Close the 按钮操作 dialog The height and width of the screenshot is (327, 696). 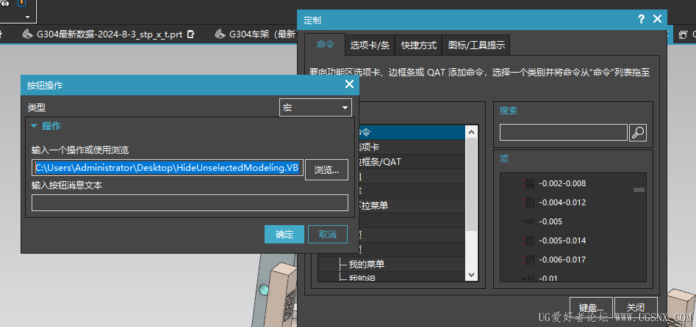[349, 84]
